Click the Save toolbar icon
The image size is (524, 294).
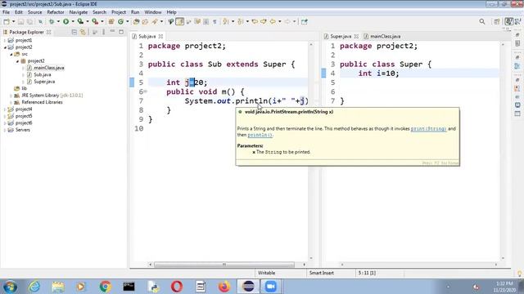click(x=20, y=22)
